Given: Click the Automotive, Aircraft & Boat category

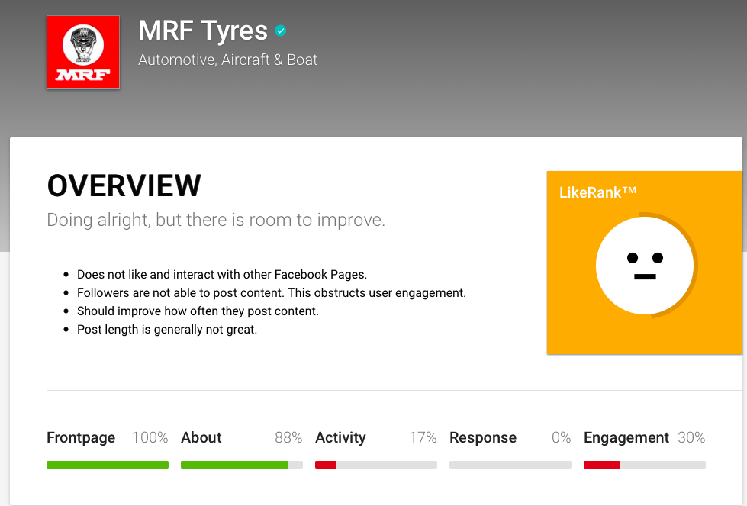Looking at the screenshot, I should point(227,60).
